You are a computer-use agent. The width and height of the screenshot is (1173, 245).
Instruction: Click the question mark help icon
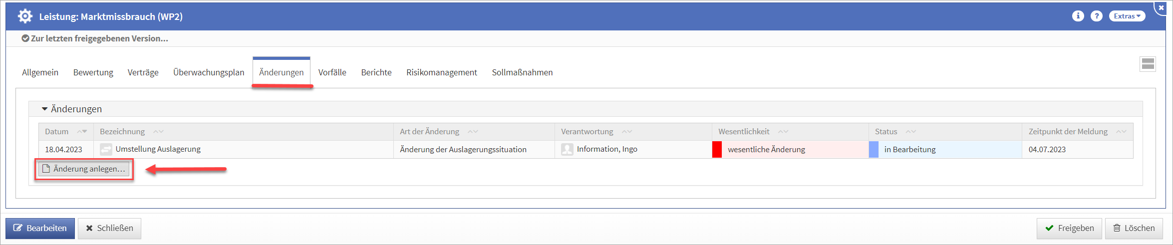(x=1096, y=16)
